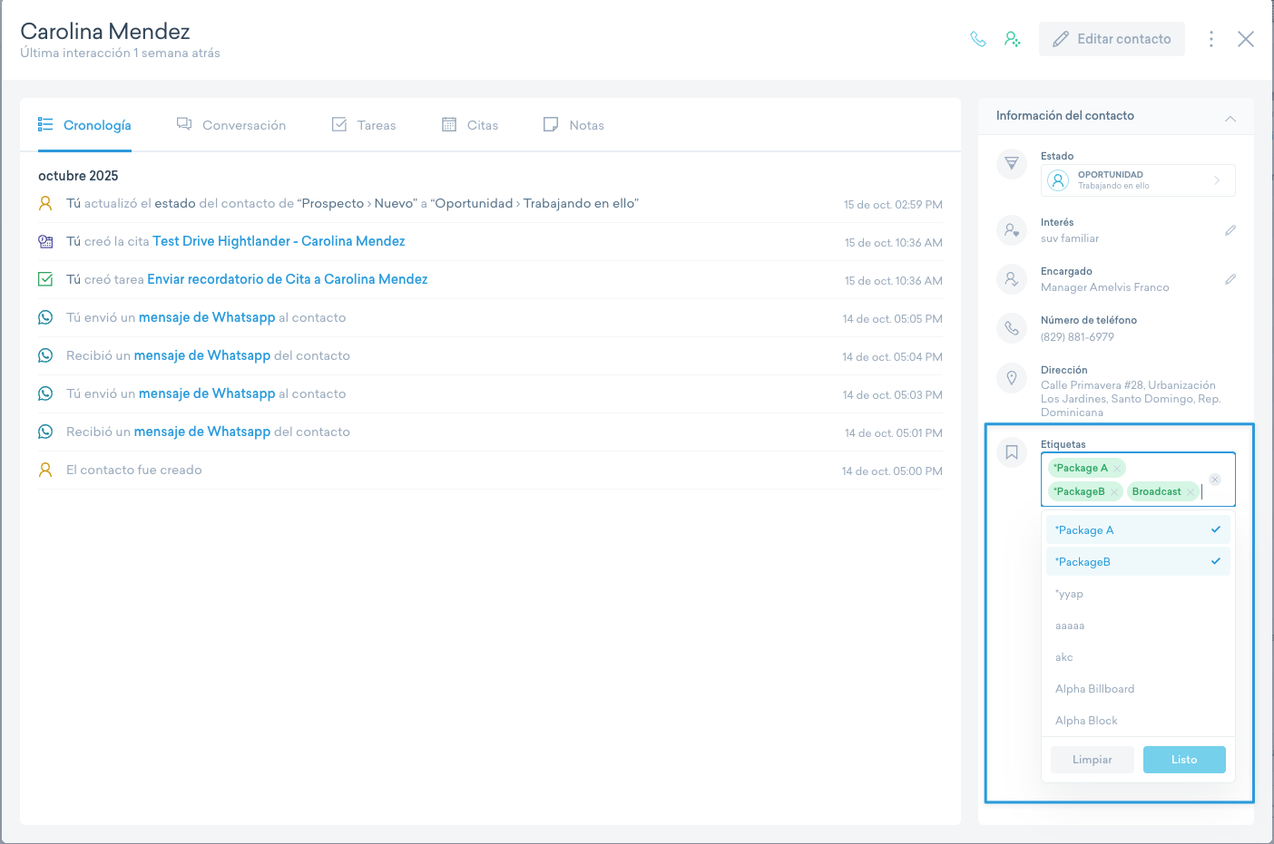Choose the Alpha Block tag option
Screen dimensions: 1274x844
tap(1087, 721)
